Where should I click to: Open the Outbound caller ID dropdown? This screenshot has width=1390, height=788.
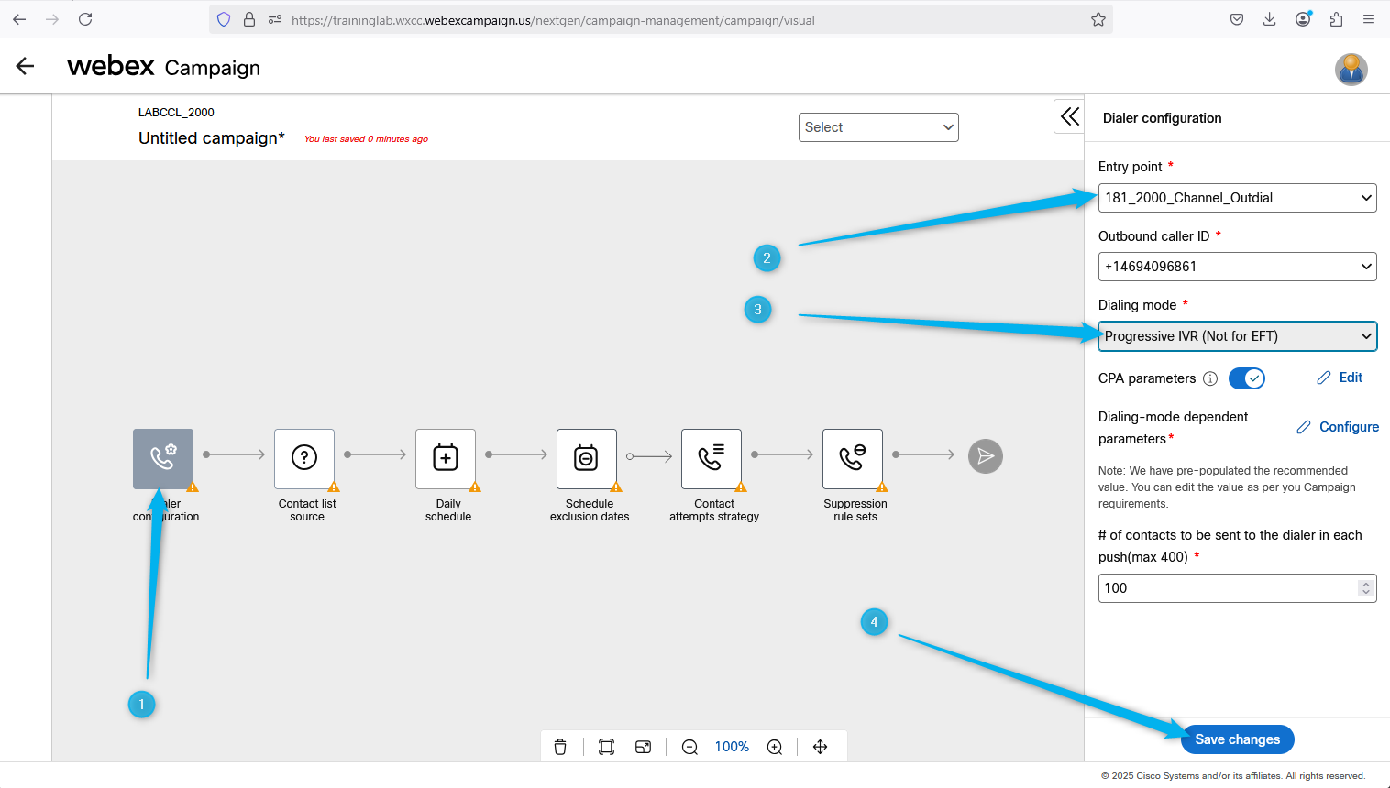[x=1237, y=267]
